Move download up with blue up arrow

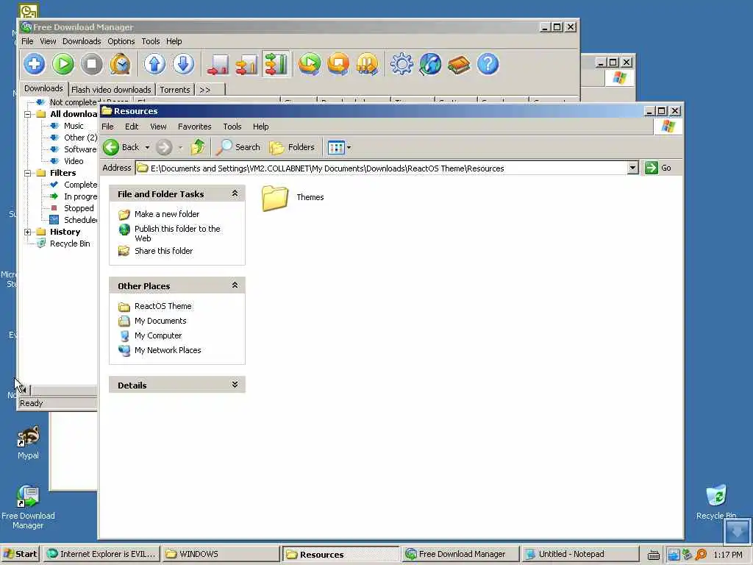click(x=154, y=64)
